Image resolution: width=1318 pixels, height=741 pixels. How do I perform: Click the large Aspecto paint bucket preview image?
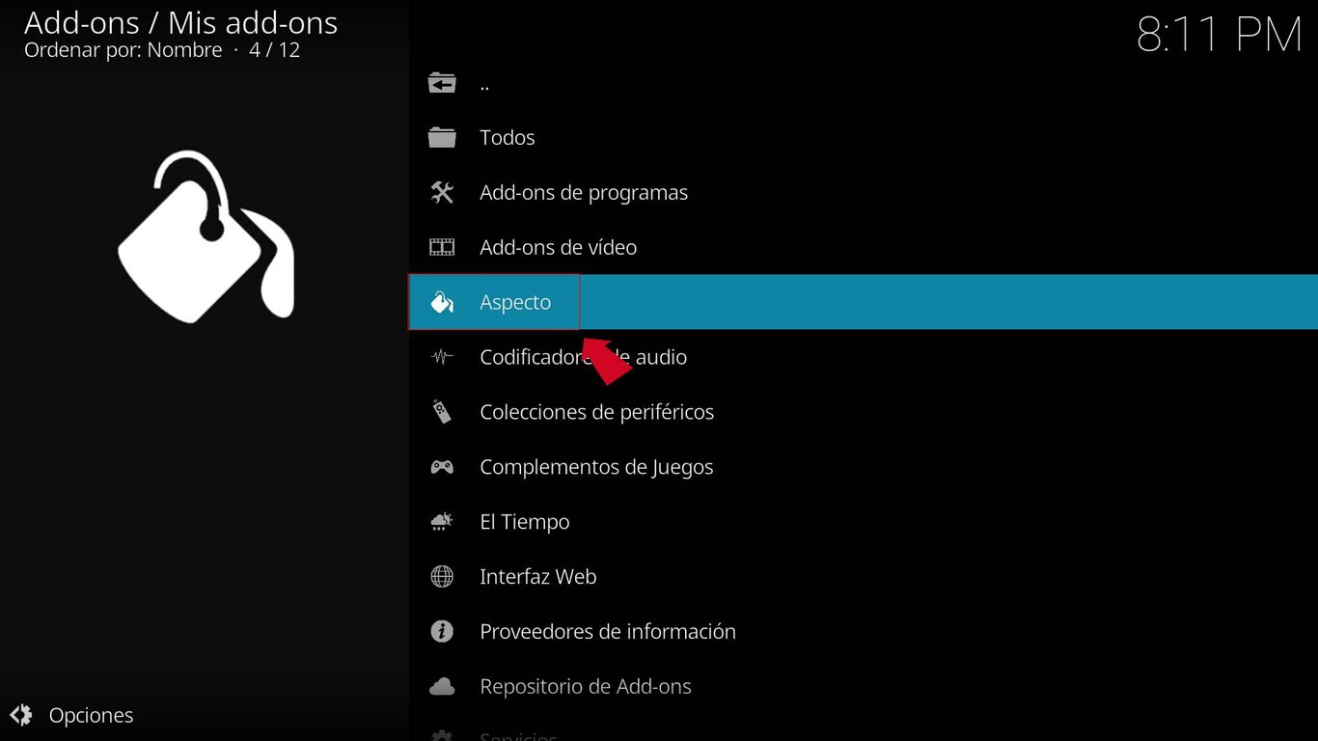[x=205, y=234]
